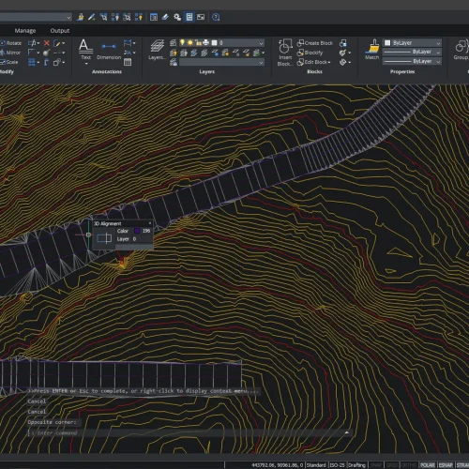Click the gears settings icon in top toolbar

coord(177,17)
